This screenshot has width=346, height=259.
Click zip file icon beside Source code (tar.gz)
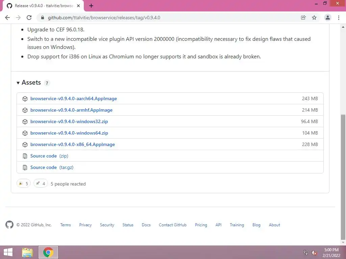[25, 167]
